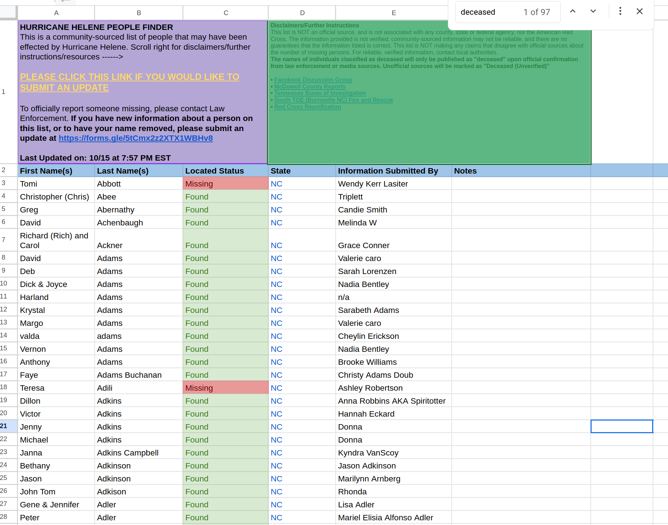Click the 'Jenny' first name cell

click(56, 427)
